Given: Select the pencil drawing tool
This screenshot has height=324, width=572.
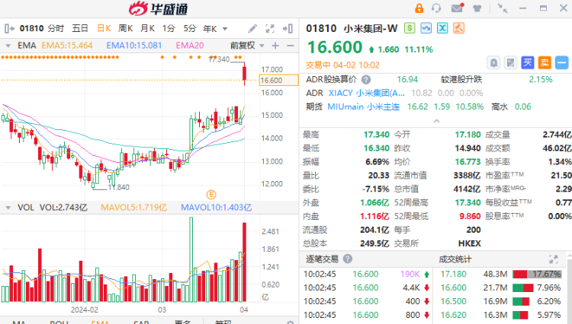Looking at the screenshot, I should 252,28.
